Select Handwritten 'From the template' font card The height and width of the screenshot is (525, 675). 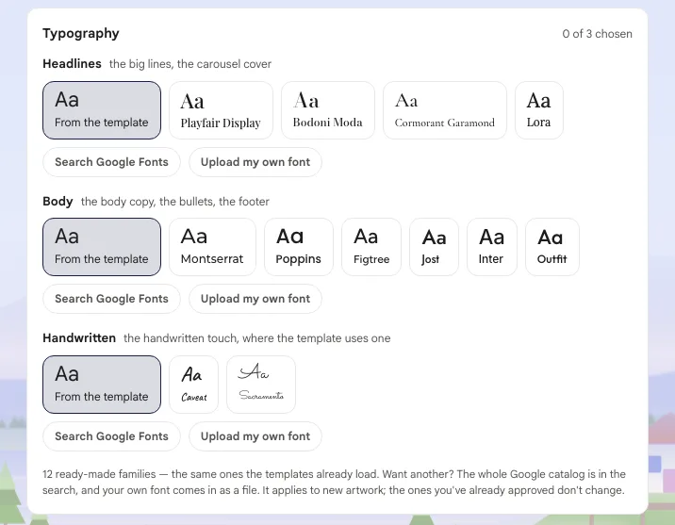tap(102, 385)
